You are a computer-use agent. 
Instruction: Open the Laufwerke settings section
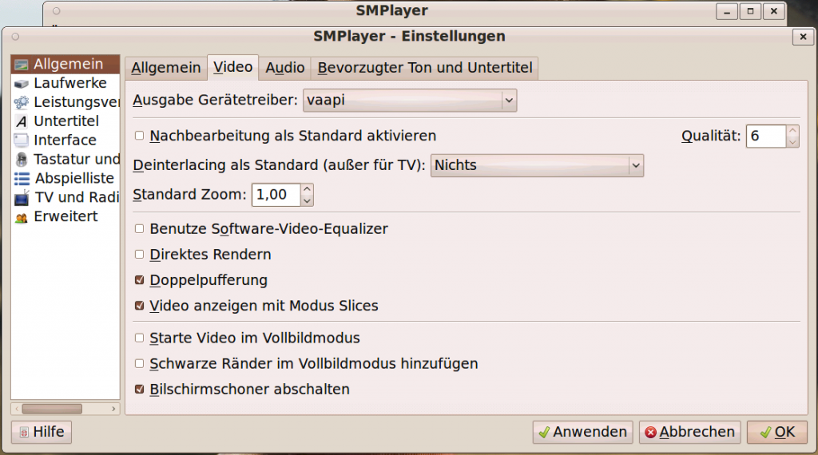tap(70, 83)
